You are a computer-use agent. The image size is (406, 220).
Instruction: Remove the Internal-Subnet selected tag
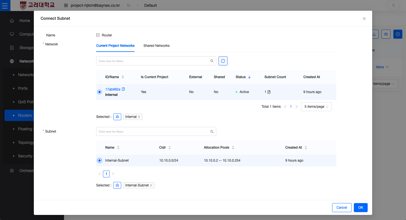(151, 185)
